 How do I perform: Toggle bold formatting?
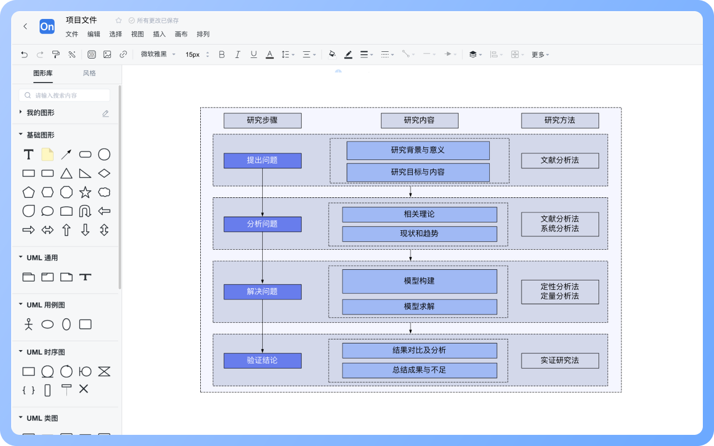point(221,54)
